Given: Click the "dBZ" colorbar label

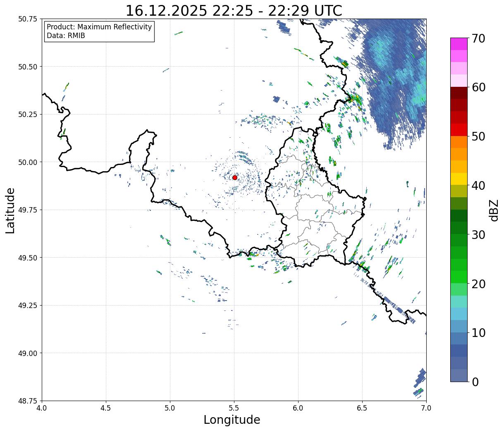Looking at the screenshot, I should [x=494, y=210].
